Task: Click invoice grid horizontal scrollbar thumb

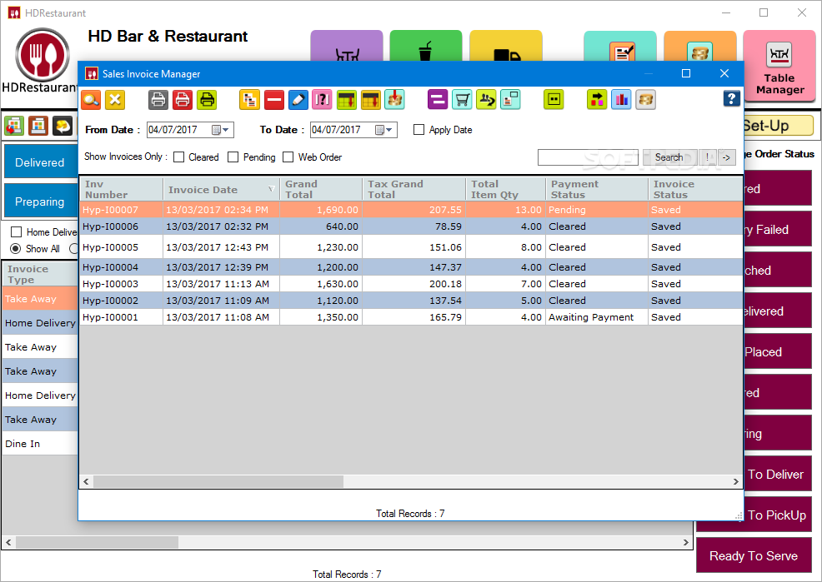Action: (x=218, y=481)
